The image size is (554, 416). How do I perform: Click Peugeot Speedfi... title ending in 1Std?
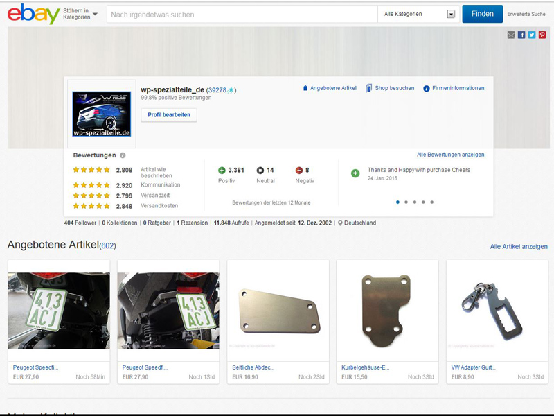tap(145, 367)
